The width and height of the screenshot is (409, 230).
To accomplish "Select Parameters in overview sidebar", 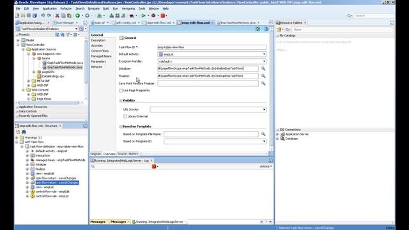I will (98, 61).
